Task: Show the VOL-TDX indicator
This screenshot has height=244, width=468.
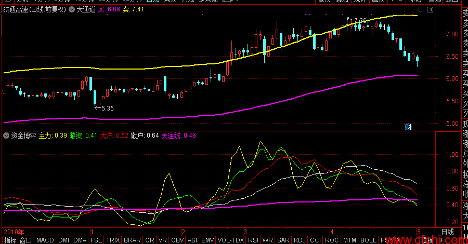Action: 231,240
